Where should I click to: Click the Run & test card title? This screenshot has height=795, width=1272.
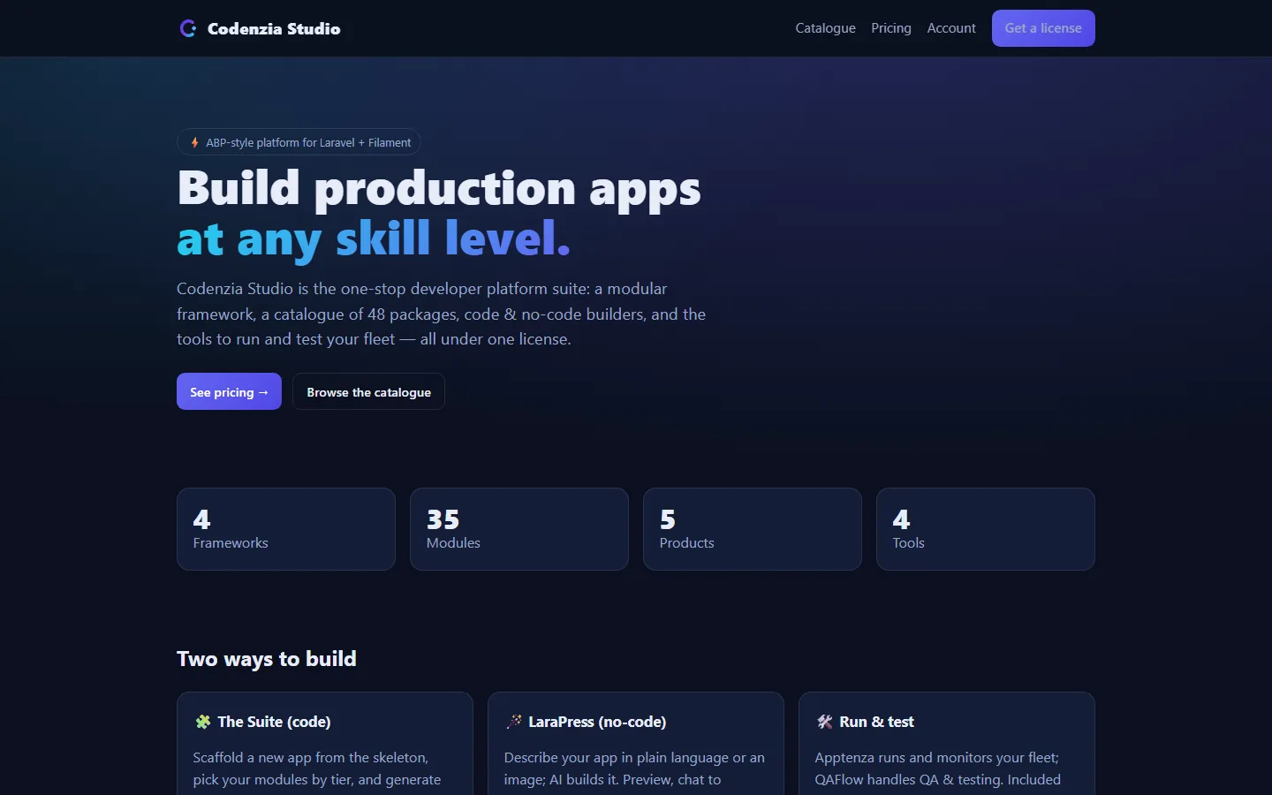[x=876, y=722]
